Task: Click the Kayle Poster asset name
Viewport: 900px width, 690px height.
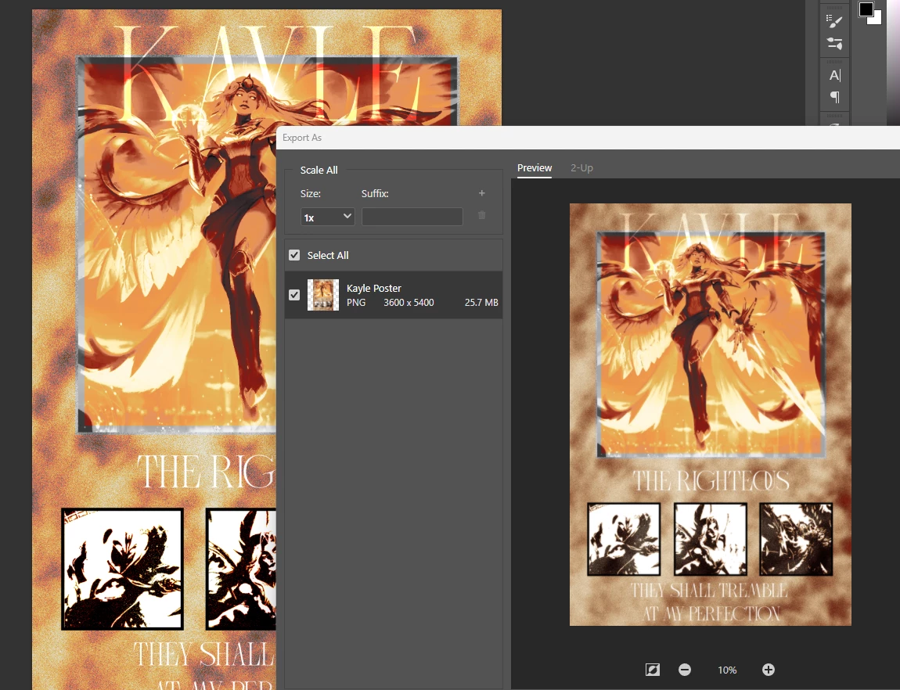Action: click(373, 288)
